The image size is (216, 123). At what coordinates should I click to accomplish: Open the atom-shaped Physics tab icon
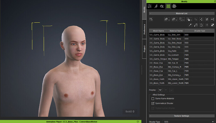174,6
